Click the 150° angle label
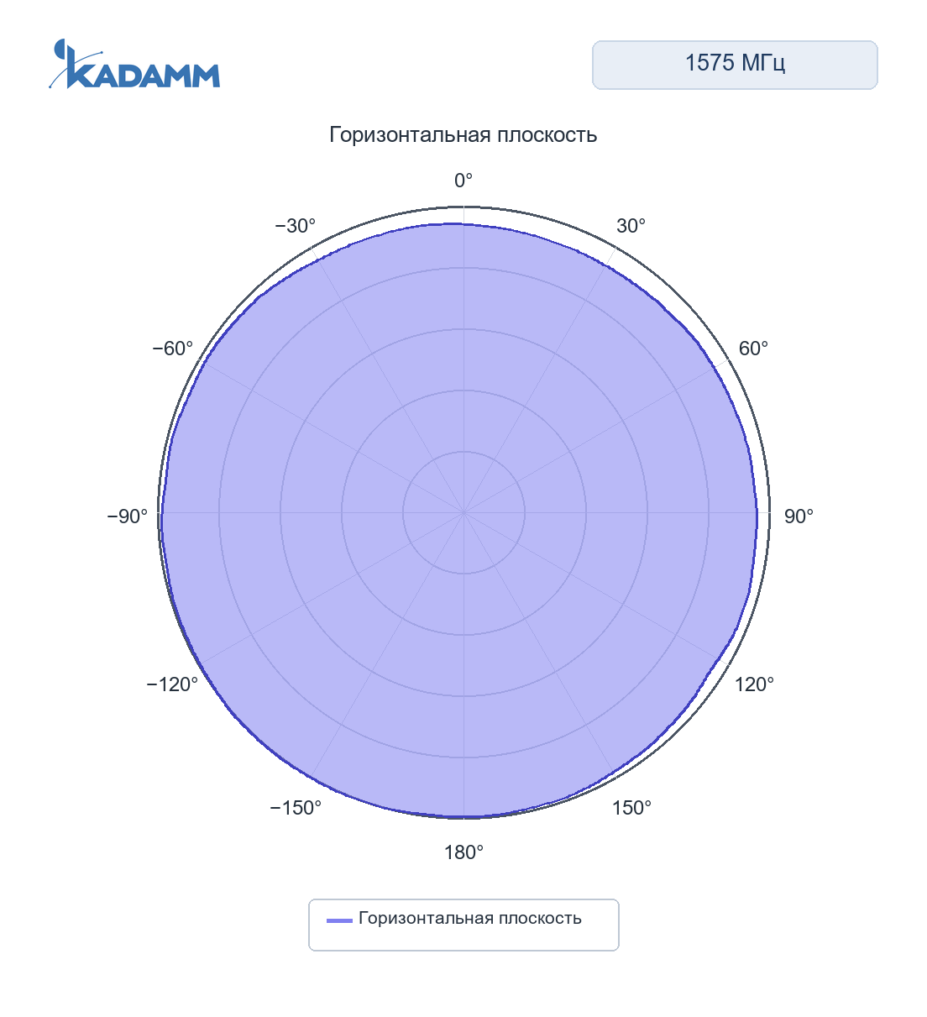 [x=631, y=808]
